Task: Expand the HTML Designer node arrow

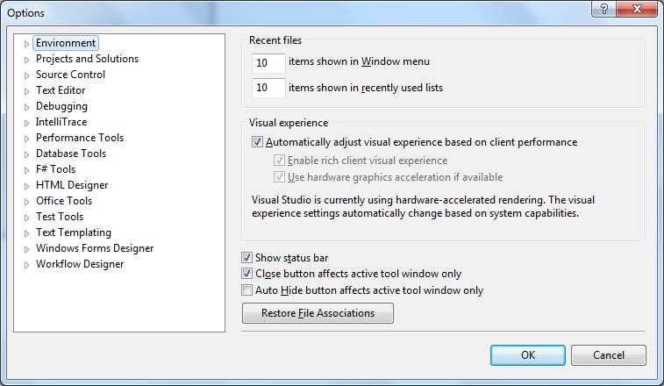Action: point(27,186)
